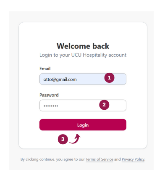Screen dimensions: 165x180
Task: Click the Welcome back heading
Action: coord(83,46)
